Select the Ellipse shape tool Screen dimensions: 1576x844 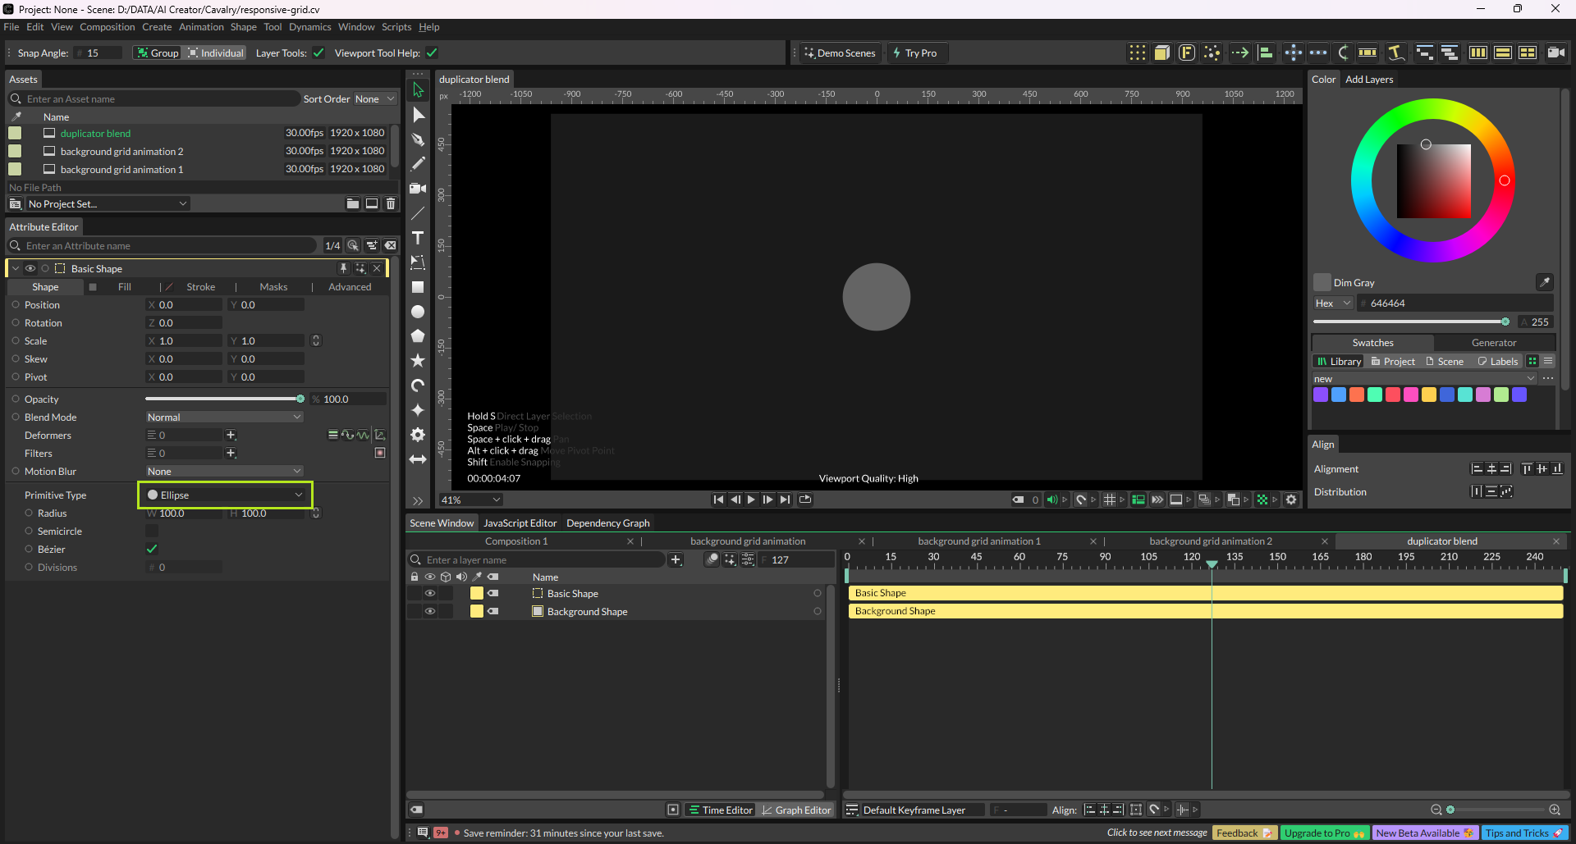tap(418, 312)
